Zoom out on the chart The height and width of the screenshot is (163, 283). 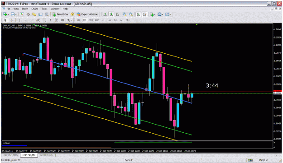(131, 14)
